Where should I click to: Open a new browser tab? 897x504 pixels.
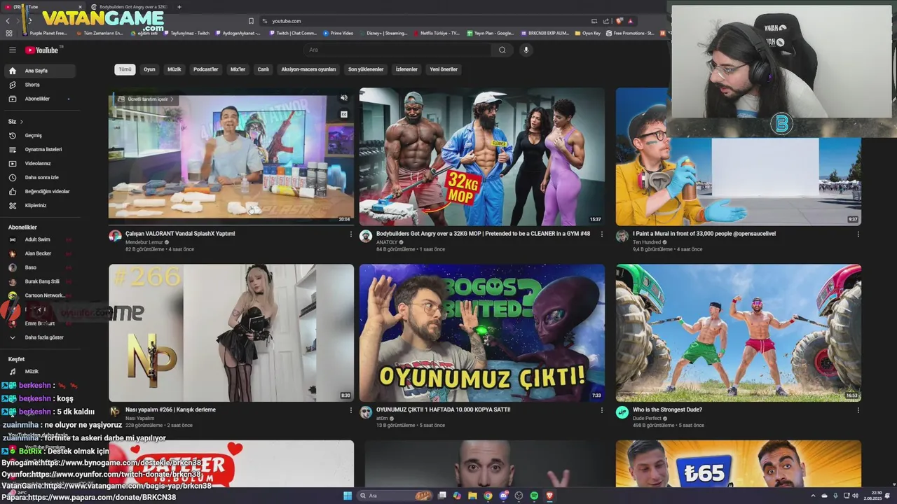(179, 7)
